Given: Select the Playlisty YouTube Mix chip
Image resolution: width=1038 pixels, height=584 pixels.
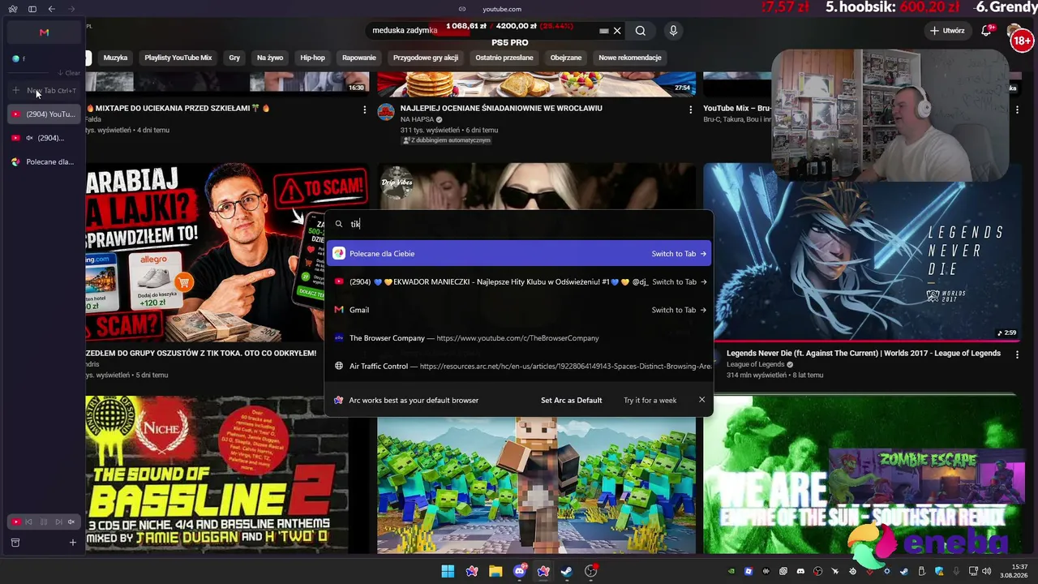Looking at the screenshot, I should tap(178, 58).
